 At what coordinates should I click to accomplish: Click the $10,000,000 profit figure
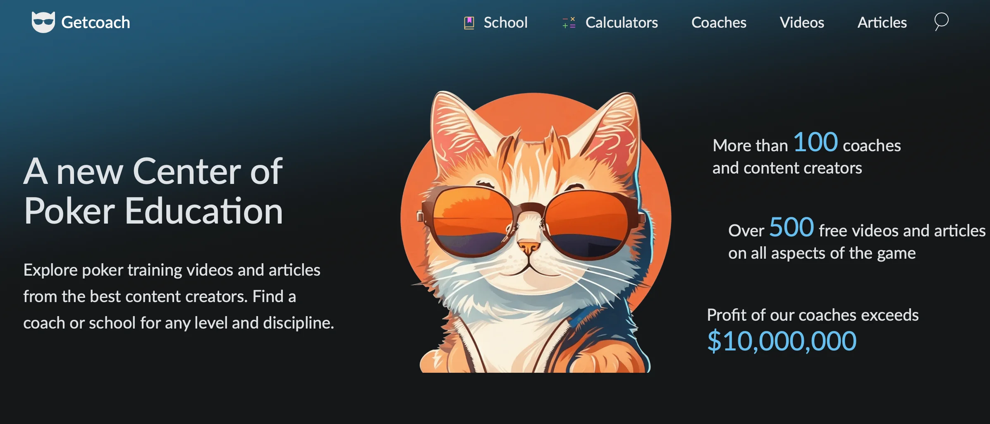[x=782, y=341]
